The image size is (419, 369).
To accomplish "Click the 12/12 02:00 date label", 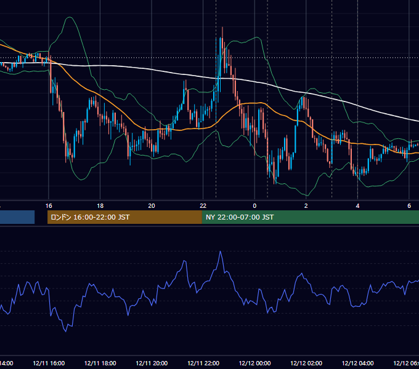I will coord(306,363).
